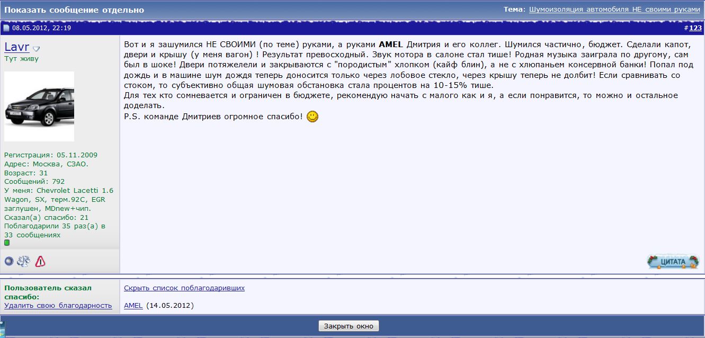Open the thread title link about Шумоизоляция автомобиля
Viewport: 705px width, 338px height.
point(614,10)
